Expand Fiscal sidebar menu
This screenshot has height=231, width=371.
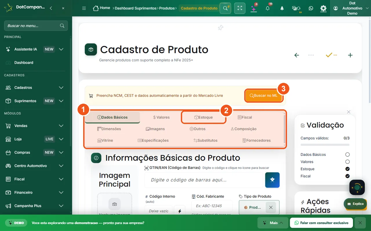(35, 179)
